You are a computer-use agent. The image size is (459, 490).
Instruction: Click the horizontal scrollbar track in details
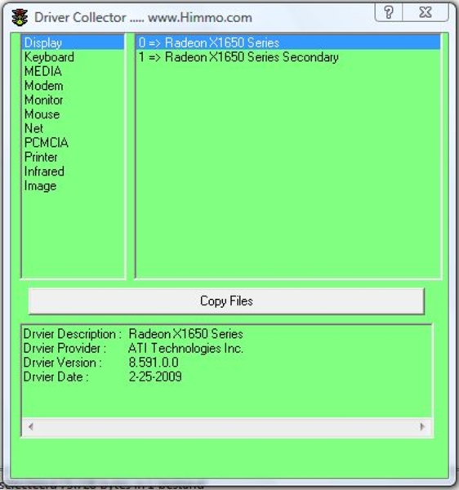pyautogui.click(x=226, y=427)
